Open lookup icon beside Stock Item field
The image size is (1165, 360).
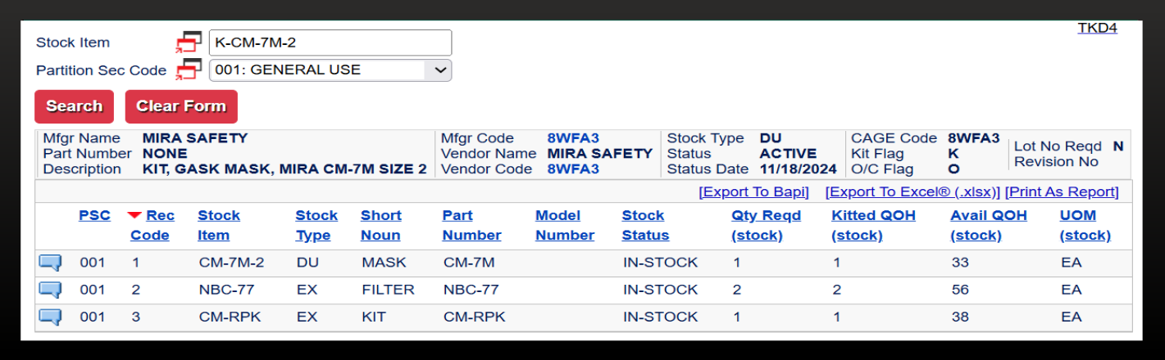pyautogui.click(x=189, y=43)
